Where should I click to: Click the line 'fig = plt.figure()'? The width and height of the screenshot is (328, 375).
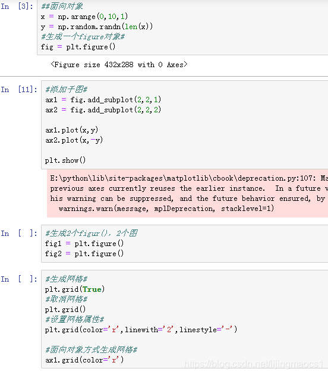tap(78, 47)
